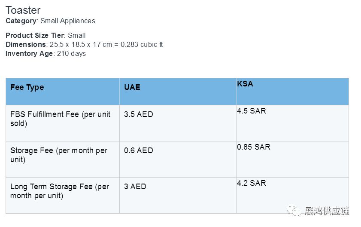Viewport: 361px width, 227px height.
Task: Select the Category: Small Appliances line
Action: point(50,21)
